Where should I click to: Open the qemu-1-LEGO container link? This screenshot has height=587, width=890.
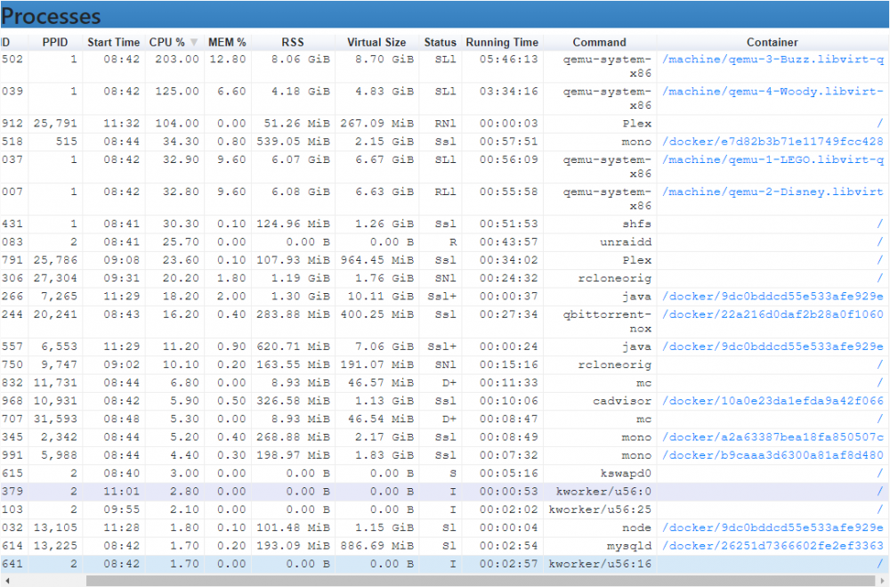(773, 159)
